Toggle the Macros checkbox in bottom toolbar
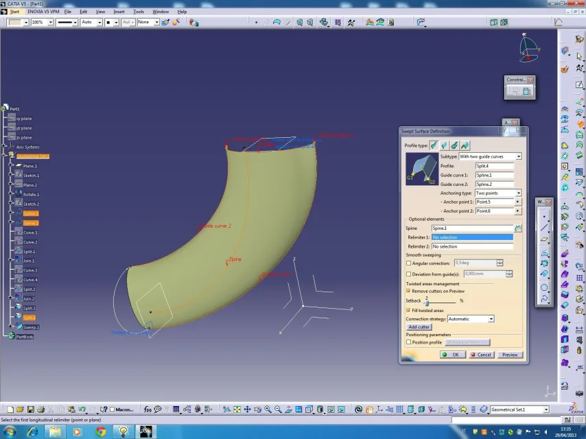This screenshot has width=586, height=439. [x=112, y=410]
